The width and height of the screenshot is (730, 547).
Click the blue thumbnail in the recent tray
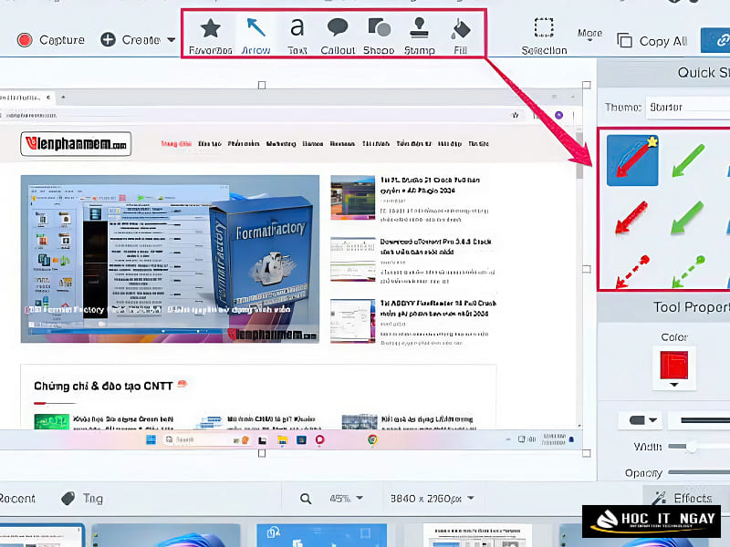pyautogui.click(x=321, y=536)
